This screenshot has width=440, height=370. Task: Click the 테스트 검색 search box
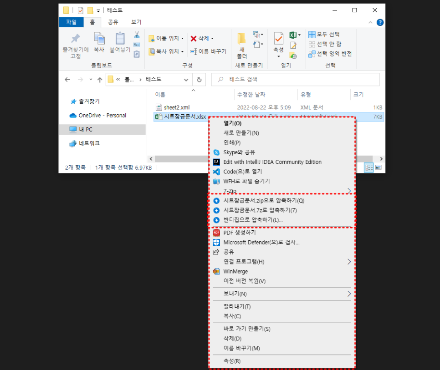pos(296,79)
